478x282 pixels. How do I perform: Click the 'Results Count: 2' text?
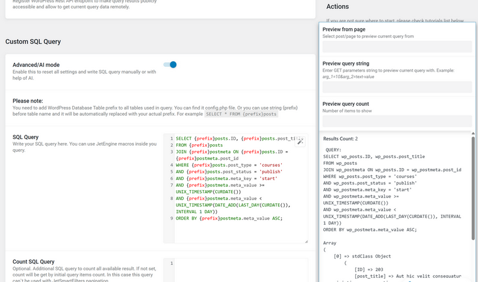340,138
